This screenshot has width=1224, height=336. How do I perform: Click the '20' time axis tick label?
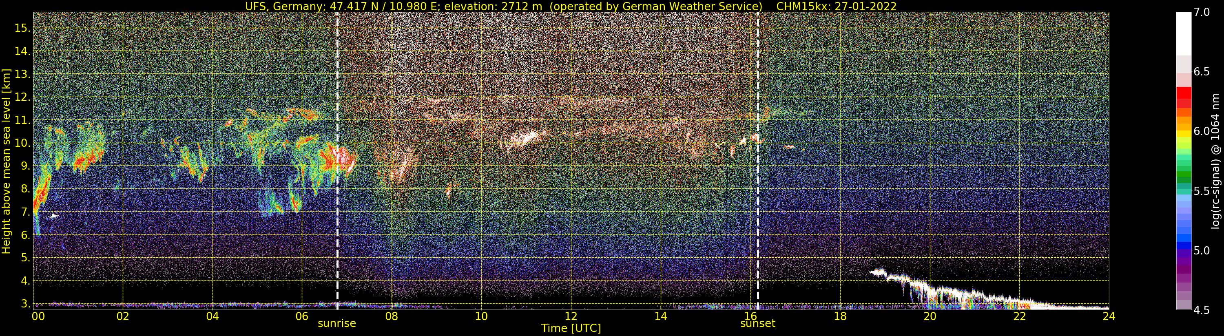coord(930,316)
